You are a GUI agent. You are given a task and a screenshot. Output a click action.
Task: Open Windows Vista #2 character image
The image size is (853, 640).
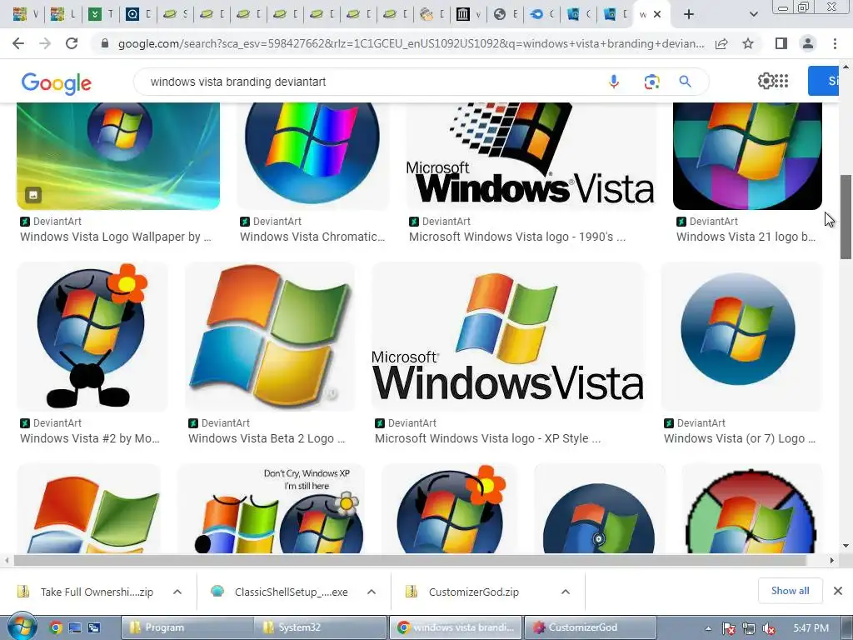tap(92, 337)
